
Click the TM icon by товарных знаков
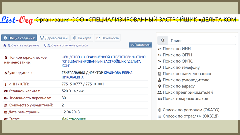pos(159,99)
